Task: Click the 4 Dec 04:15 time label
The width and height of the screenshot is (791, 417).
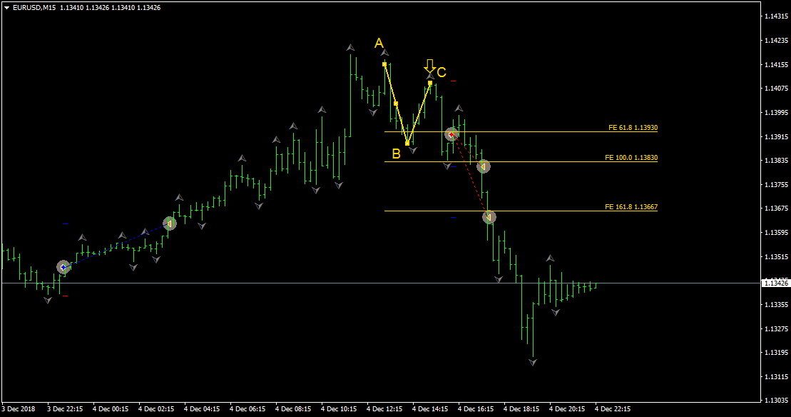Action: click(202, 409)
